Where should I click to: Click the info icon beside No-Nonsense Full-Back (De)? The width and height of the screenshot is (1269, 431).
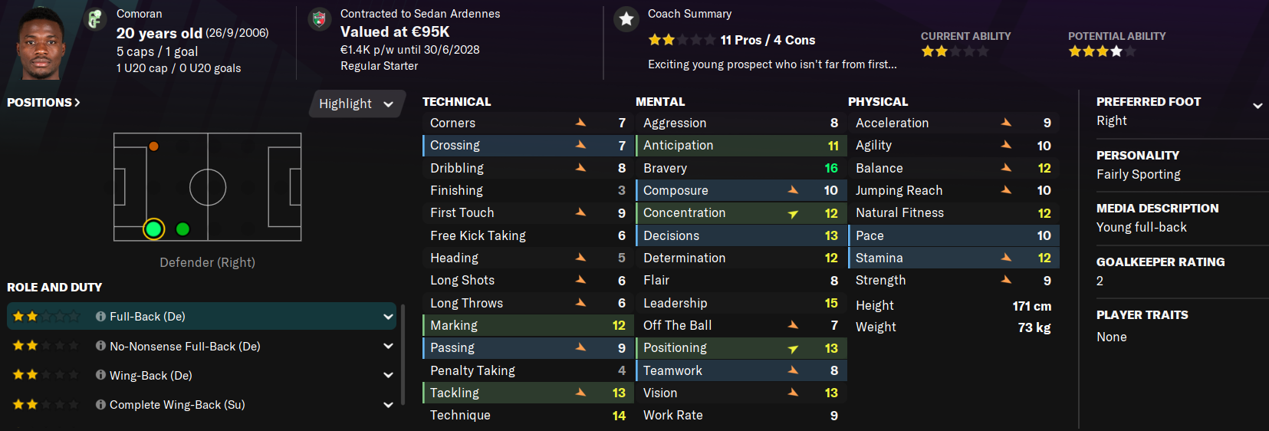[100, 346]
